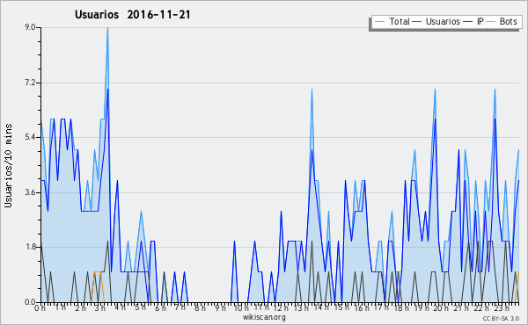Click the 'CC BY-SA 3.0' license text
Viewport: 528px width, 325px height.
click(x=501, y=318)
